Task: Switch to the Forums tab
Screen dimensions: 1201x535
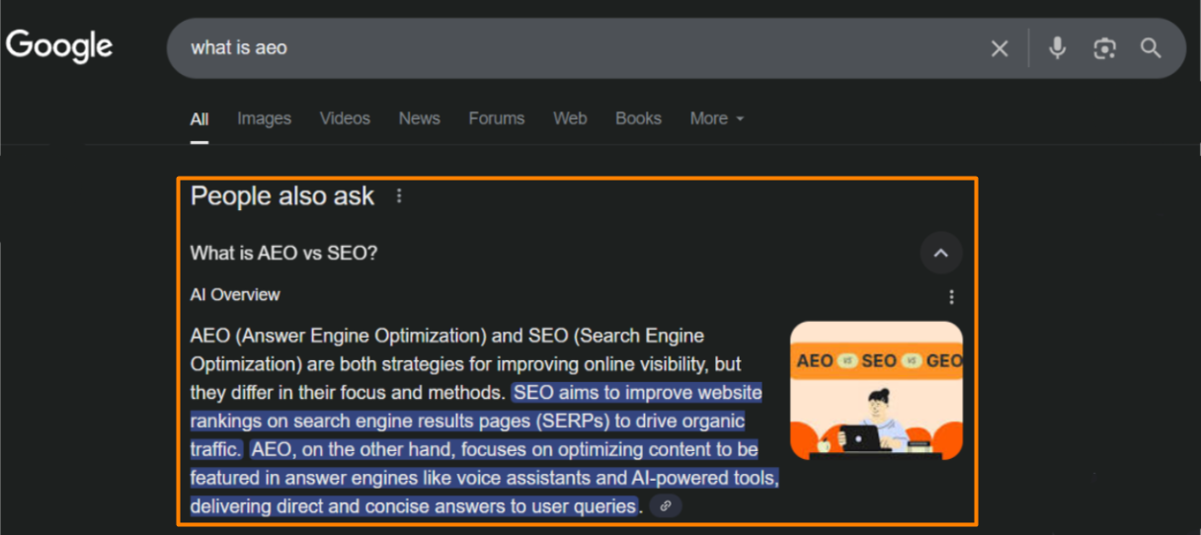Action: 497,118
